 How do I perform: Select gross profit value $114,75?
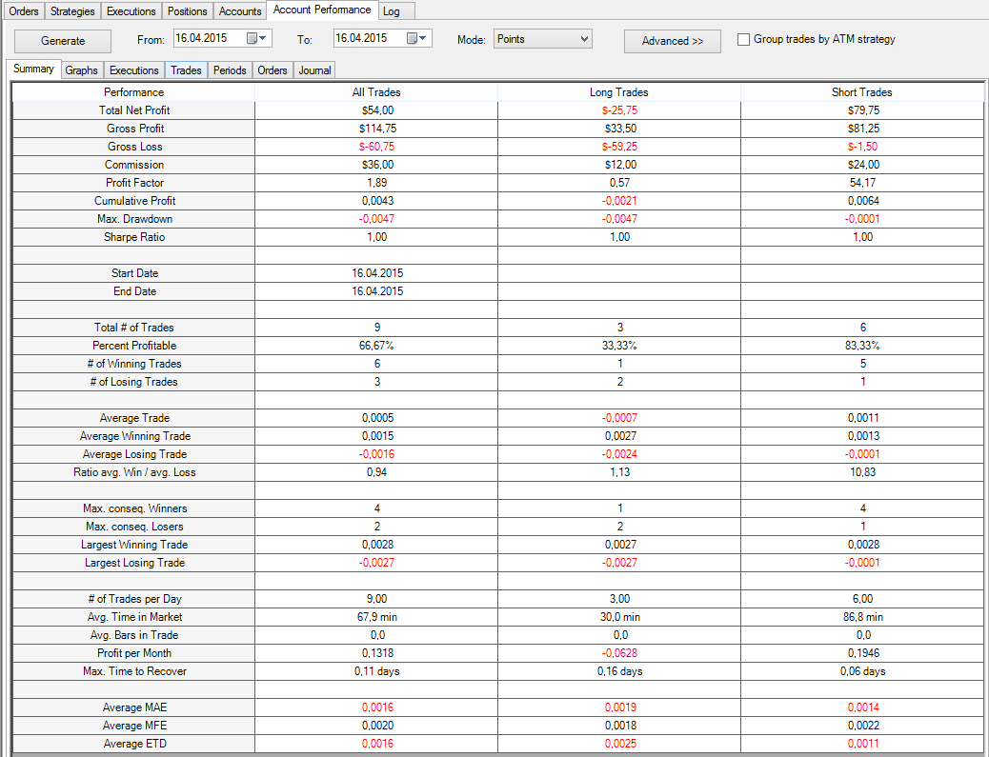pyautogui.click(x=378, y=129)
